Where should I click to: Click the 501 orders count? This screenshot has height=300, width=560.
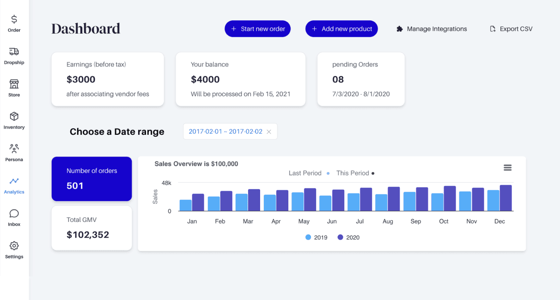(x=75, y=186)
